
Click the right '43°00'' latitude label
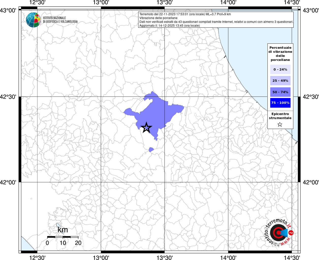(310, 10)
